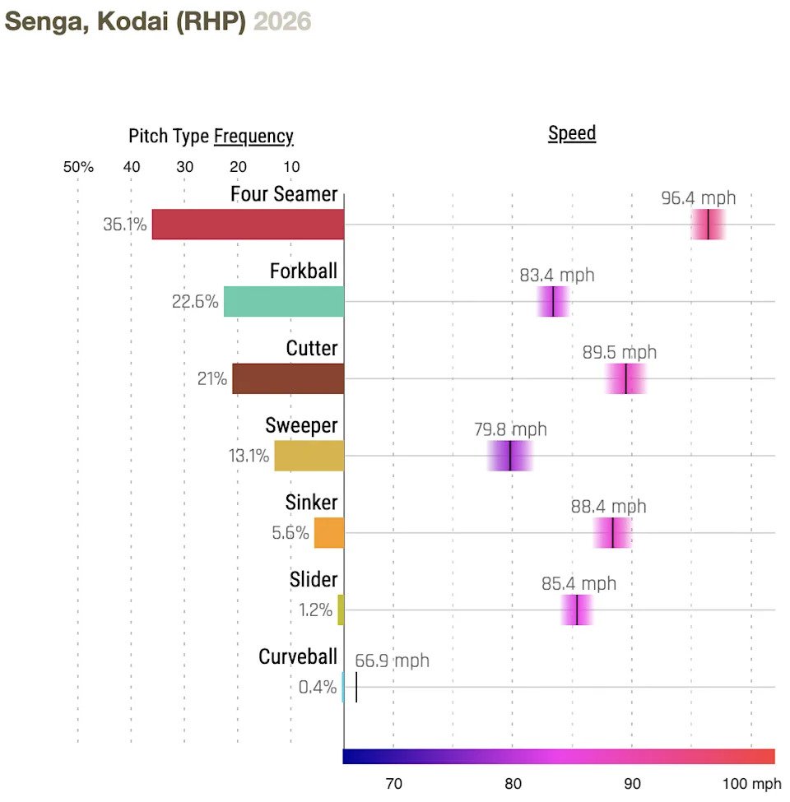Select the Cutter 89.5 mph speed marker
The width and height of the screenshot is (790, 802).
pyautogui.click(x=626, y=378)
